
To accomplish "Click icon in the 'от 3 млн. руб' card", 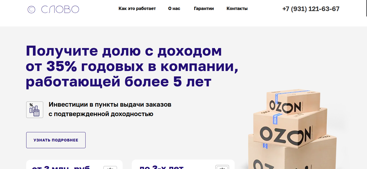I will 110,167.
